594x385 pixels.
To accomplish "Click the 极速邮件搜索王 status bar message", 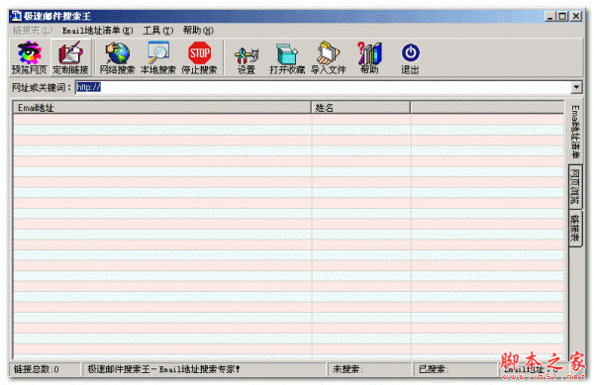I will (163, 369).
